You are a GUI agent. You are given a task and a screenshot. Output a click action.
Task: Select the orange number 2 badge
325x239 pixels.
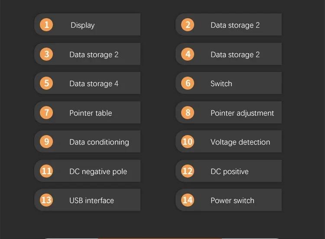(x=188, y=25)
